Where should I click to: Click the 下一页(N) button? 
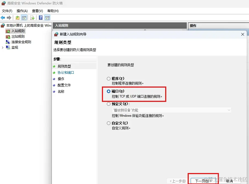pyautogui.click(x=203, y=181)
